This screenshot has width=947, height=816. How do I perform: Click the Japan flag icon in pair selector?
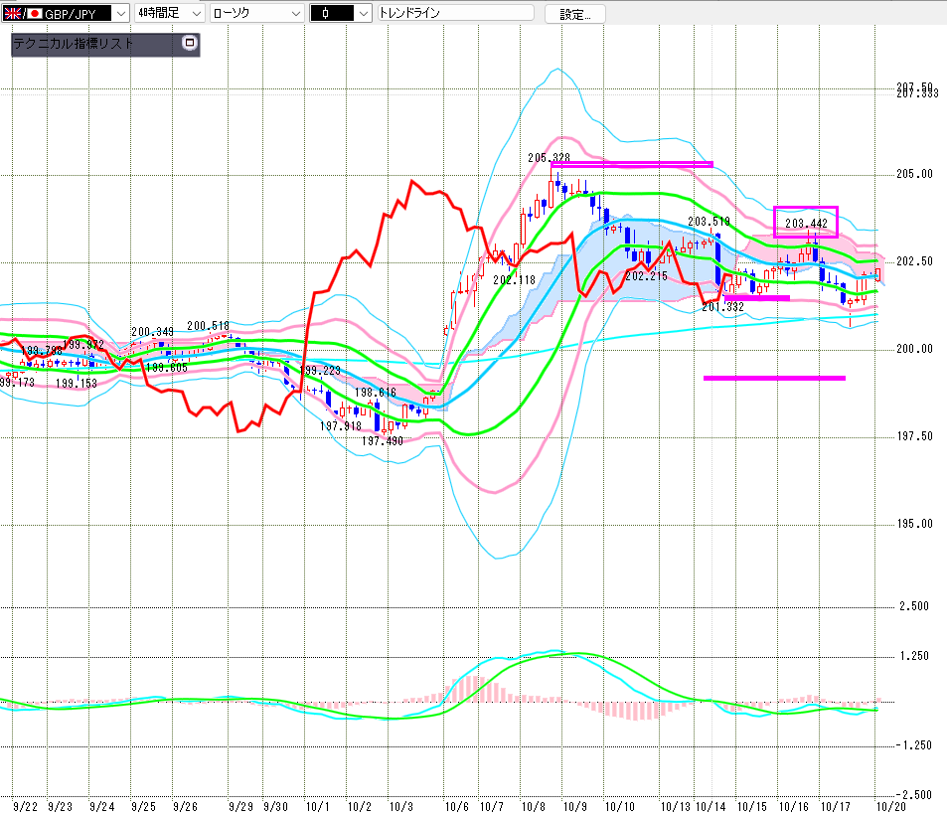[x=33, y=14]
